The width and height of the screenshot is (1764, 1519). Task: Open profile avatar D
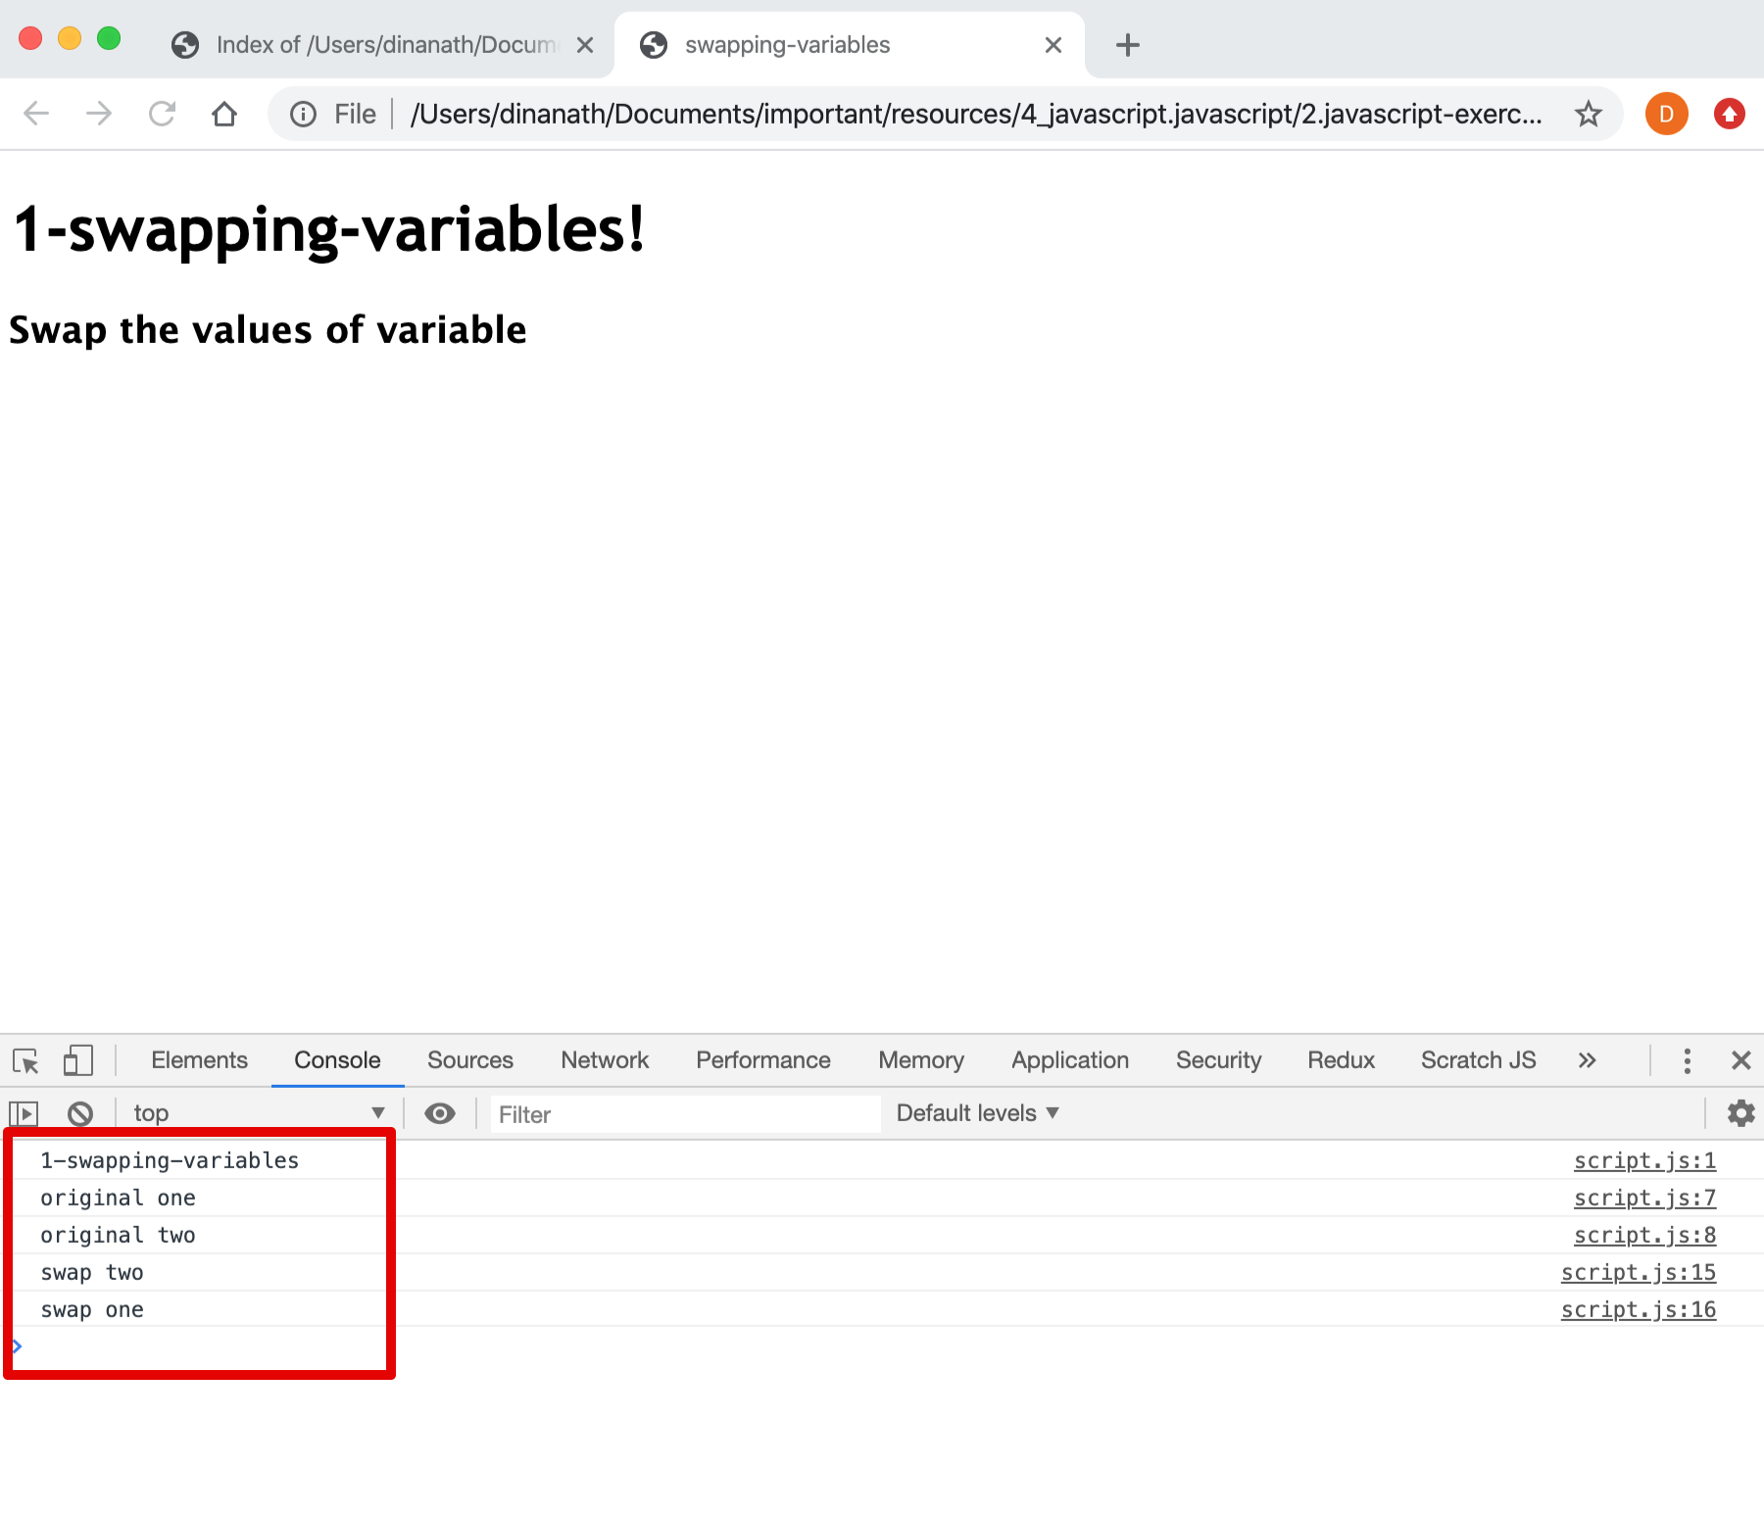coord(1666,114)
